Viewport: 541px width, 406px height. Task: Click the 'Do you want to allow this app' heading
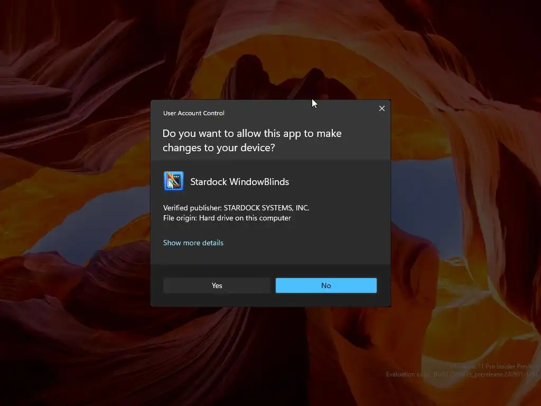point(252,141)
